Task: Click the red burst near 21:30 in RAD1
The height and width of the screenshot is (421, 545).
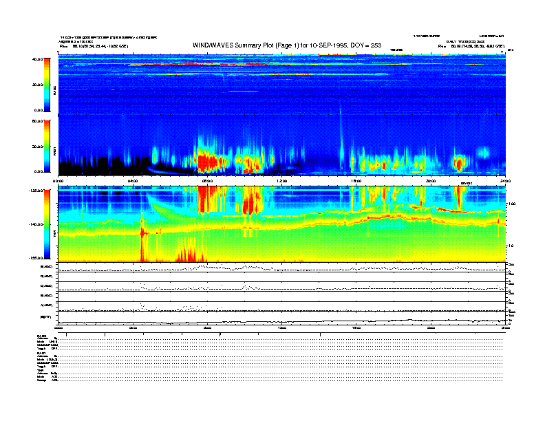Action: (460, 163)
